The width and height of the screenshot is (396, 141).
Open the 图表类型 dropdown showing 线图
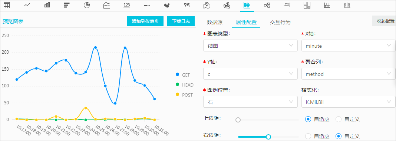tap(250, 46)
